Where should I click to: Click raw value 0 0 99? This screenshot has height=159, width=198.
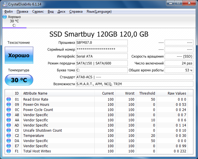point(181,146)
